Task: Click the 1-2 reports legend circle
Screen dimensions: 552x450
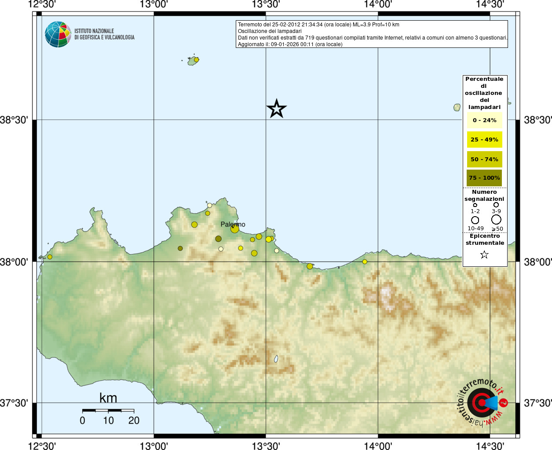Action: 475,205
